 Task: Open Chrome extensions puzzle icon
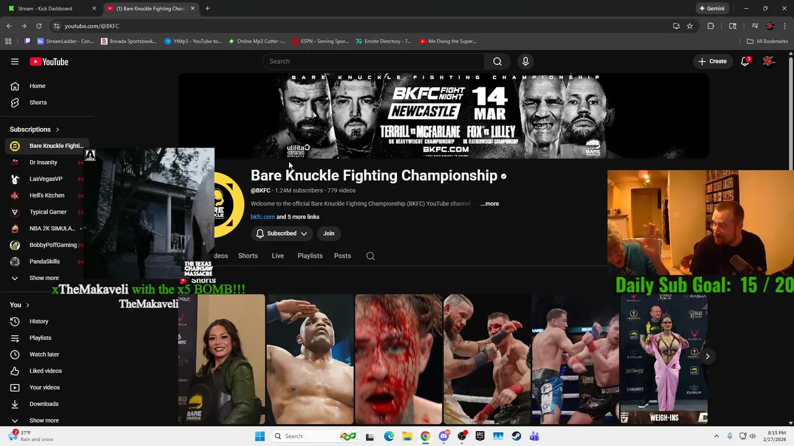pyautogui.click(x=711, y=26)
